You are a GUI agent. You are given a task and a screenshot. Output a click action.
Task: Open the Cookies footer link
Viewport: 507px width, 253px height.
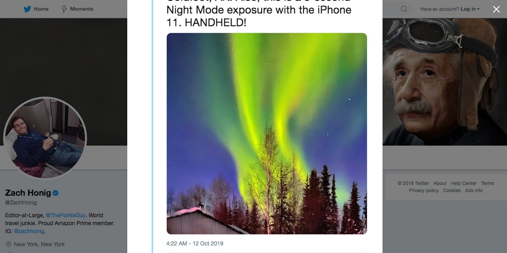(x=452, y=191)
